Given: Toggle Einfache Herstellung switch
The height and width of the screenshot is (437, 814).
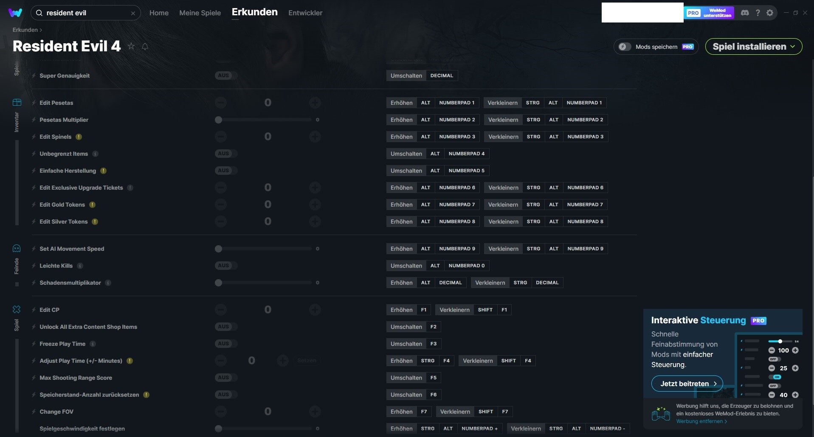Looking at the screenshot, I should [x=226, y=171].
